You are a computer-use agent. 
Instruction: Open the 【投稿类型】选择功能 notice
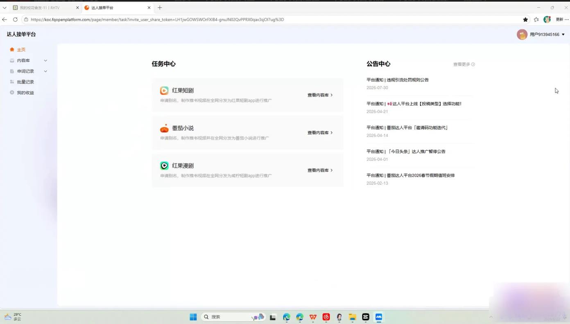click(414, 103)
